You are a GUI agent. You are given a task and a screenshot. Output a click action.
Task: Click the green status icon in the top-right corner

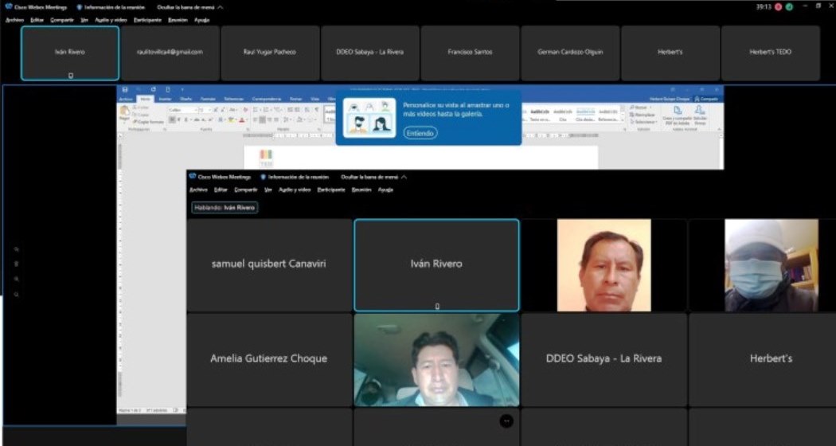pos(789,6)
